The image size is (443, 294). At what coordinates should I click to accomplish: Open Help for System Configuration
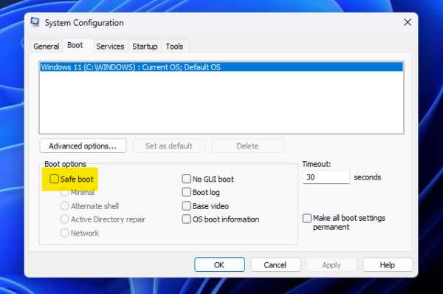tap(388, 264)
